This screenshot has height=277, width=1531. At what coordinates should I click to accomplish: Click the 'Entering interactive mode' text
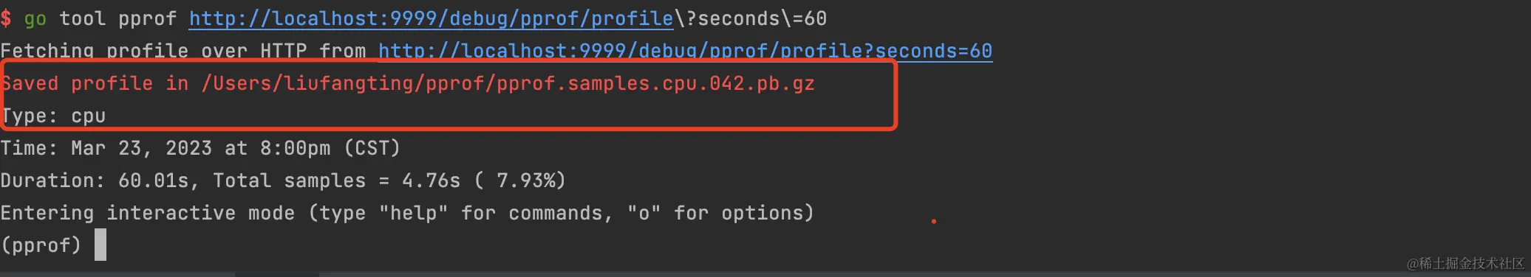coord(147,213)
